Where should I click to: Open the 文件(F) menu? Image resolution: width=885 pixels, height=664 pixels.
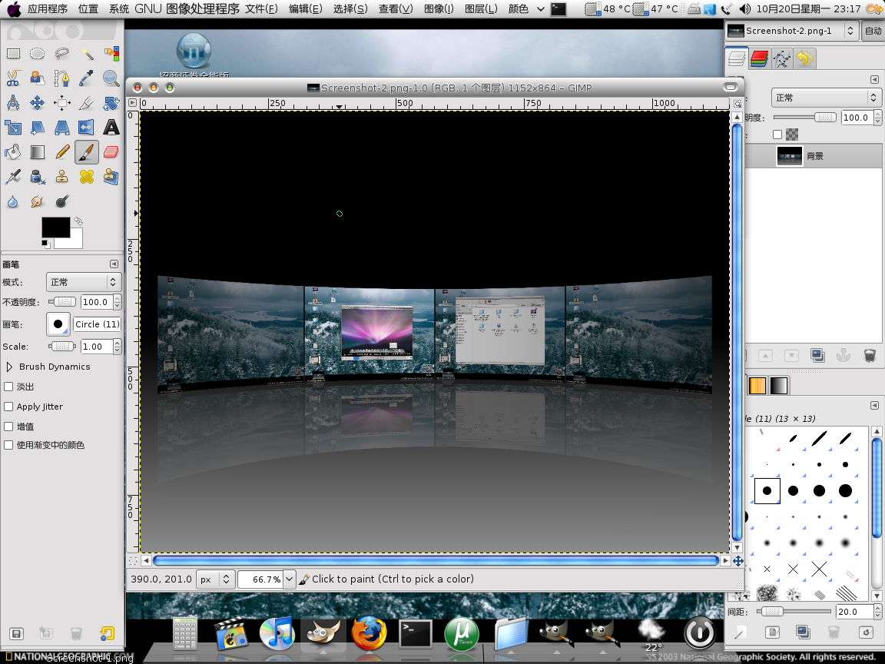261,8
